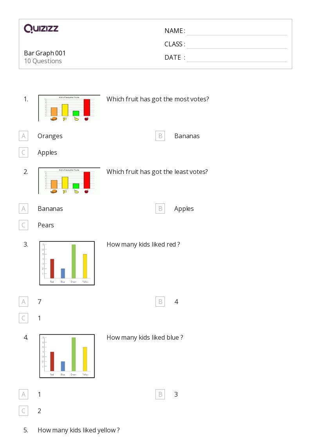Select option B Bananas for question 1
The image size is (311, 441).
coord(160,136)
